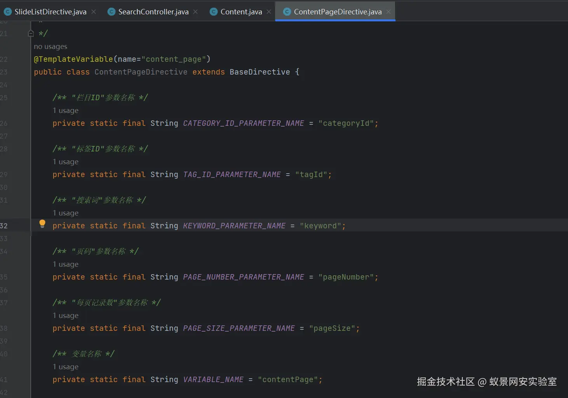Click the PAGE_NUMBER_PARAMETER_NAME constant

[244, 277]
